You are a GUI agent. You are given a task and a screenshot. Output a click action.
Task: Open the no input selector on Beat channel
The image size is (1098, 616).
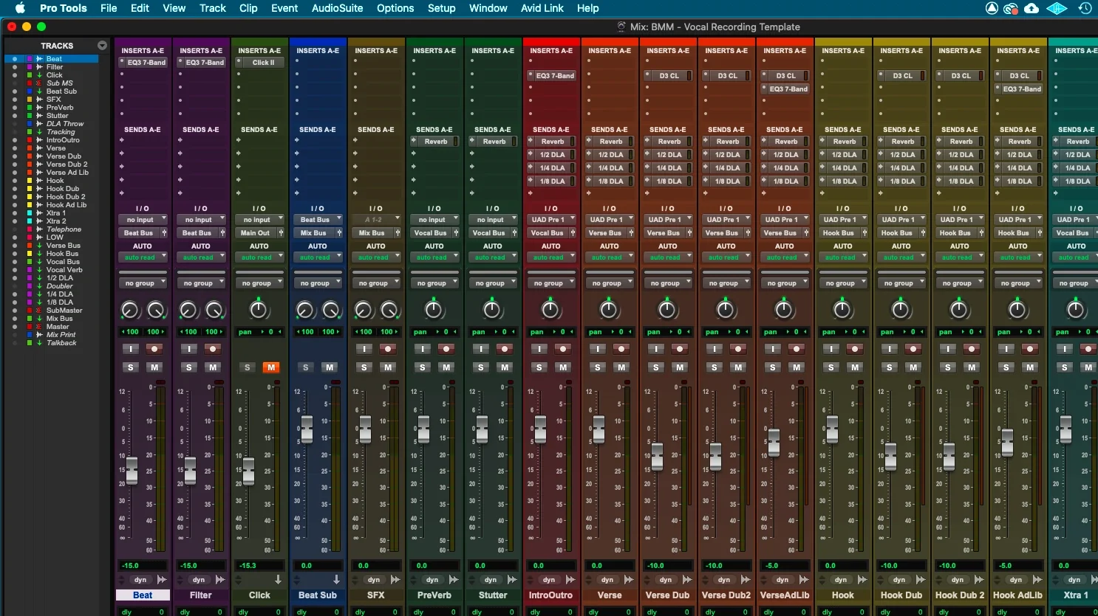pos(143,220)
